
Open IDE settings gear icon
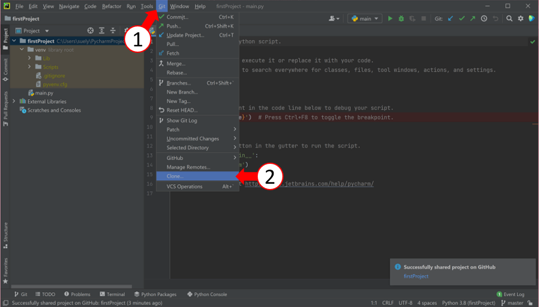click(x=521, y=19)
